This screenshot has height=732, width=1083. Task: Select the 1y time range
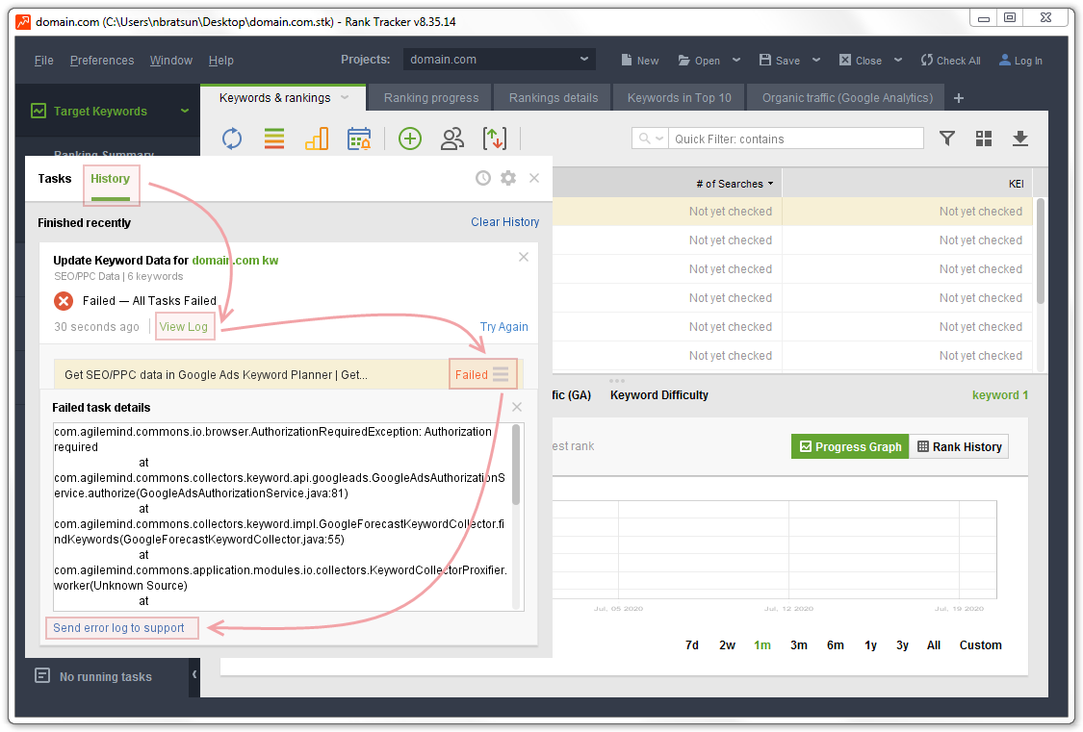pos(871,645)
